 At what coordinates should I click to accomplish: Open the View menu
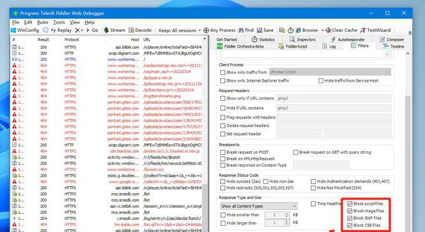(x=74, y=22)
